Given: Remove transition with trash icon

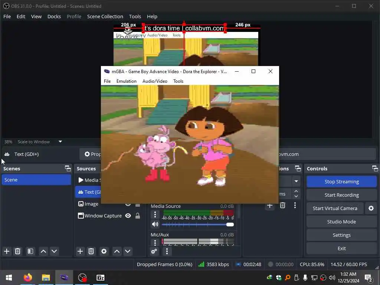Looking at the screenshot, I should pyautogui.click(x=282, y=206).
